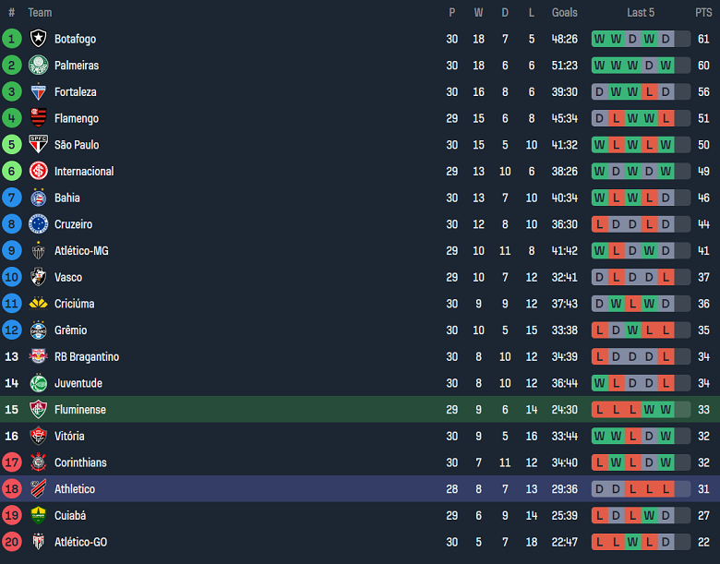Click the Cuiabá club crest icon
This screenshot has height=564, width=720.
[x=38, y=516]
